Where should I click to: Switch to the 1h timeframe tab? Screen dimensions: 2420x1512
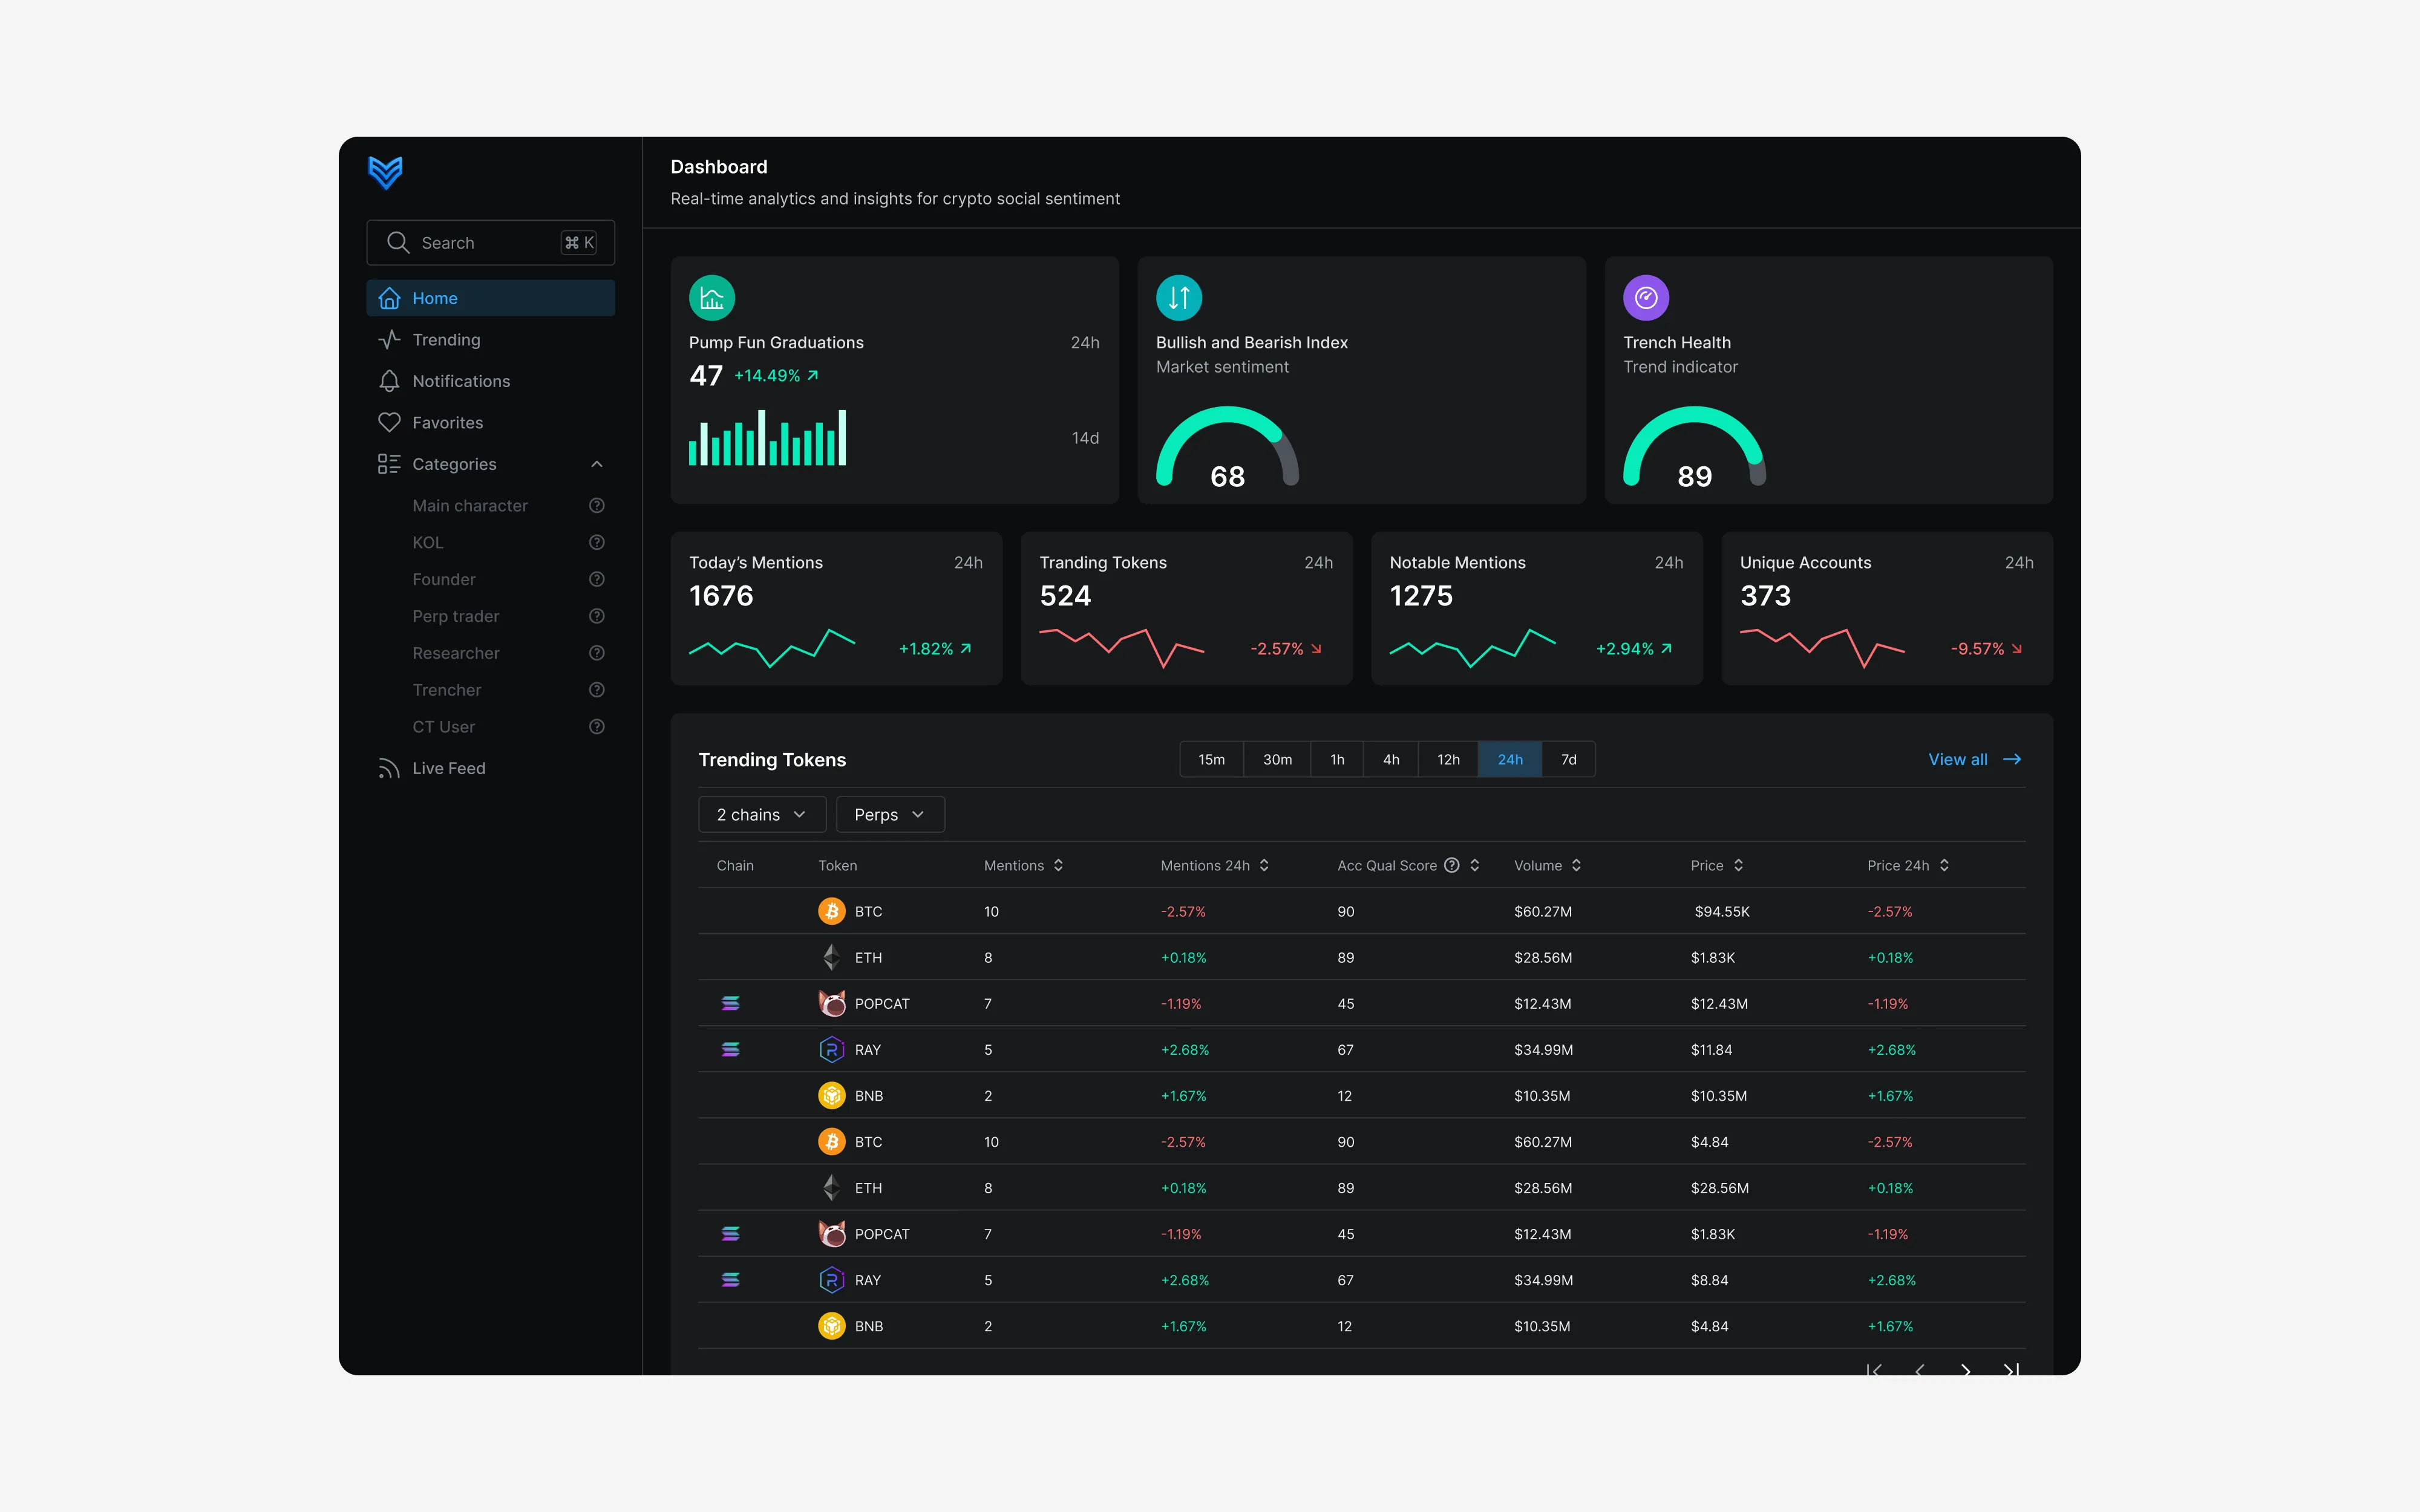point(1337,760)
